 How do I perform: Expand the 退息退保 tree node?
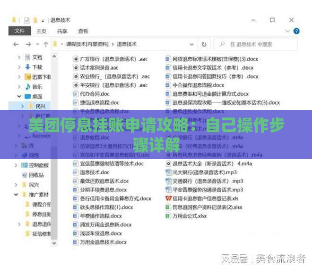coord(19,224)
